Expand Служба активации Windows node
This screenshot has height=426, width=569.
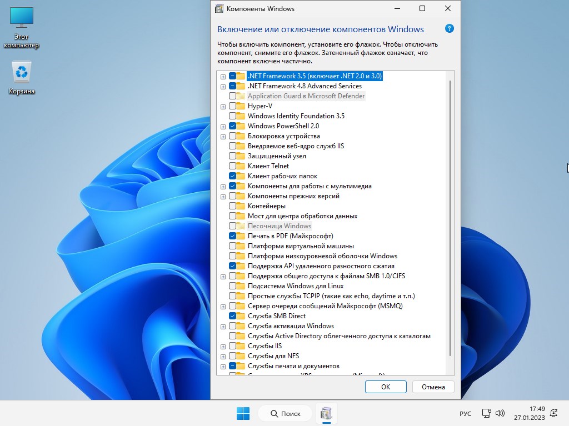[x=223, y=327]
